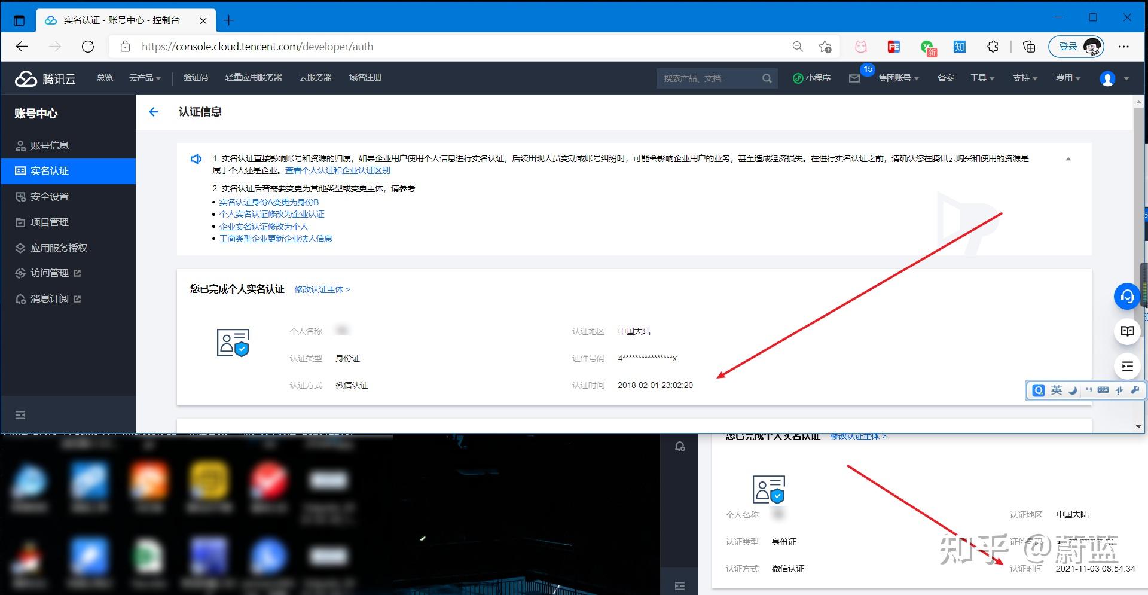Expand the 支持 dropdown
Image resolution: width=1148 pixels, height=595 pixels.
(x=1025, y=78)
